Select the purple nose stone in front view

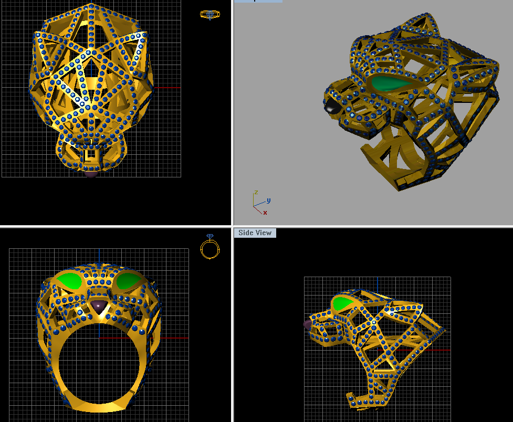pos(99,307)
